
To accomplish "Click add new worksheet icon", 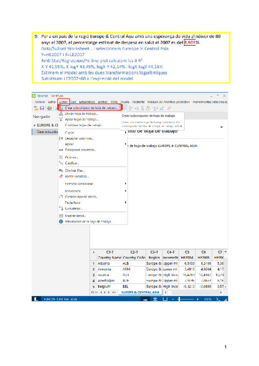I will point(114,293).
